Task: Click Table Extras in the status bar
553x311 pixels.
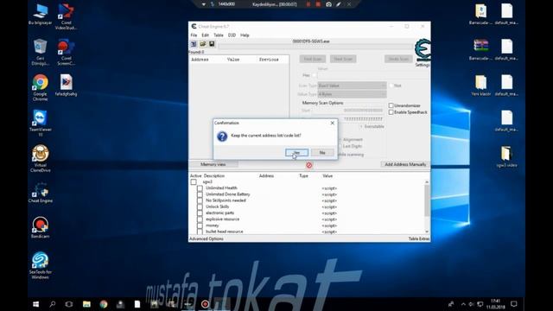Action: point(419,238)
